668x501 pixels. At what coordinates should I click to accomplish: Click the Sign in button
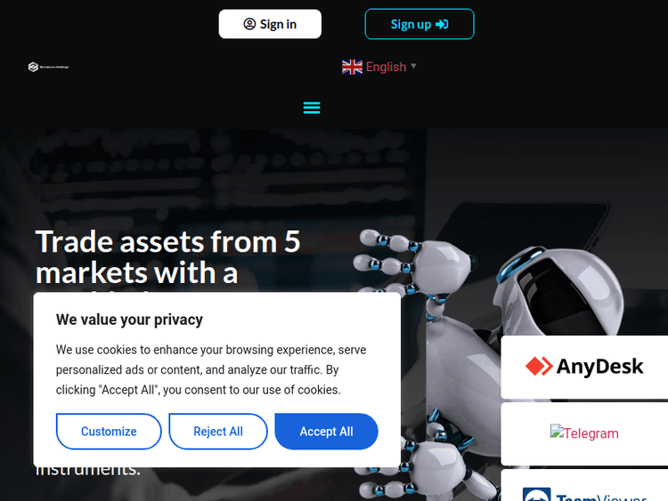click(270, 24)
